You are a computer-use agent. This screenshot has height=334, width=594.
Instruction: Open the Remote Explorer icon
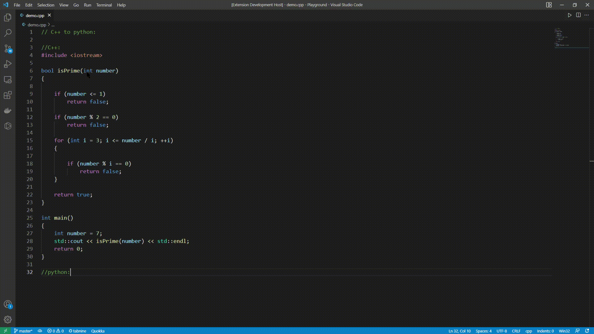pos(7,80)
